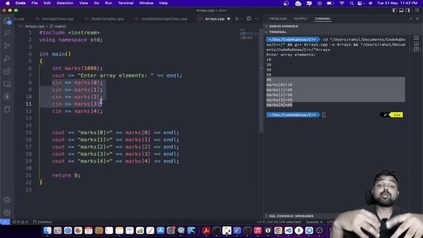Click the remote window status bar indicator

pyautogui.click(x=5, y=222)
